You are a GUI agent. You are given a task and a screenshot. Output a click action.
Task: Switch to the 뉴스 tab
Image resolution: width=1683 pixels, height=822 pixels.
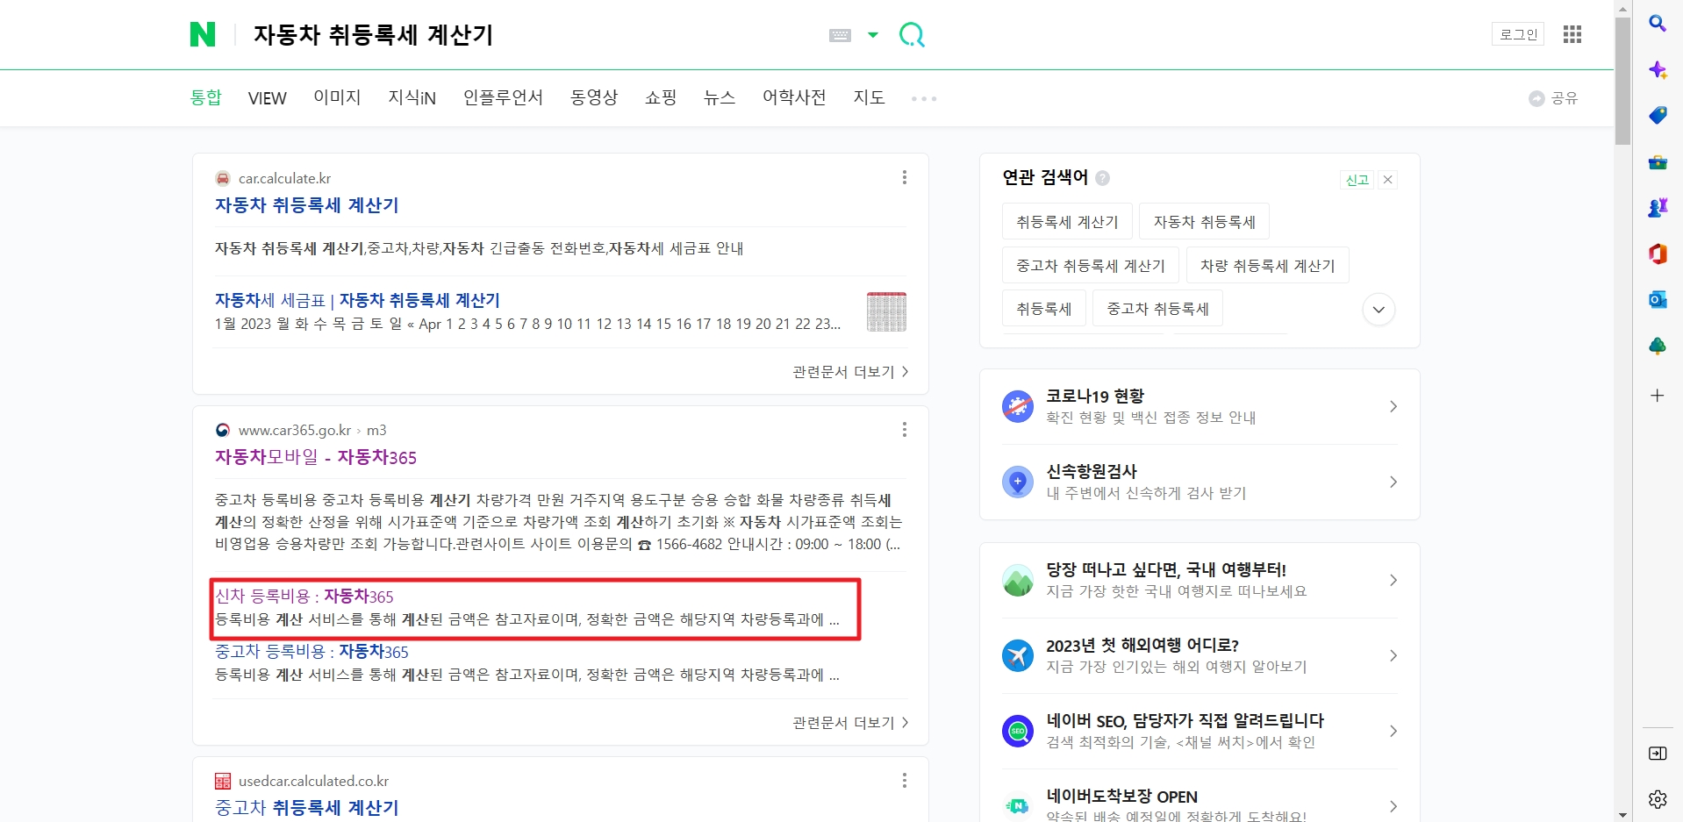(x=720, y=97)
